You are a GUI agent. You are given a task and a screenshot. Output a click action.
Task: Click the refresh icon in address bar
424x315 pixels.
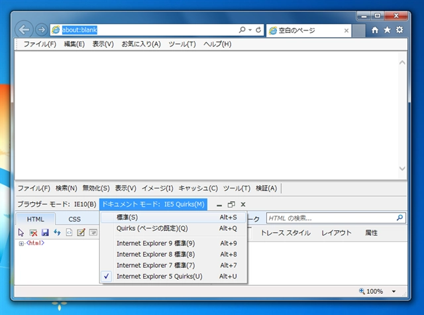[x=258, y=30]
